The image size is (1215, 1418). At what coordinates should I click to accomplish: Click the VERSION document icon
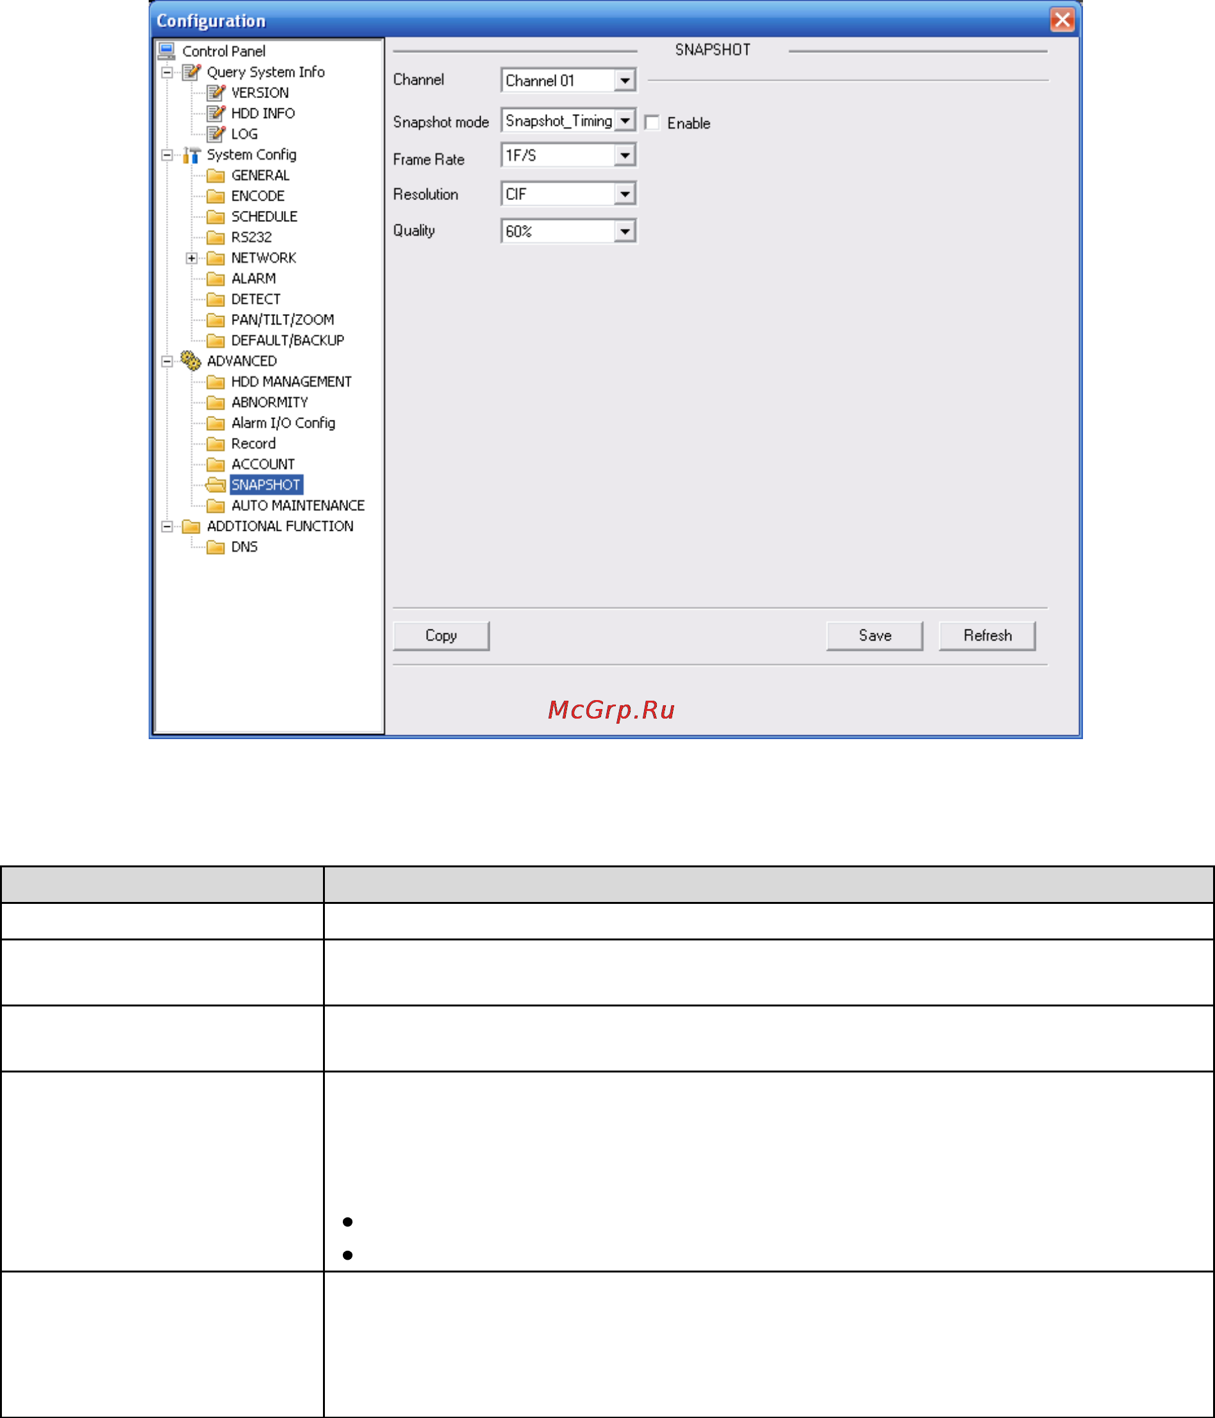216,92
